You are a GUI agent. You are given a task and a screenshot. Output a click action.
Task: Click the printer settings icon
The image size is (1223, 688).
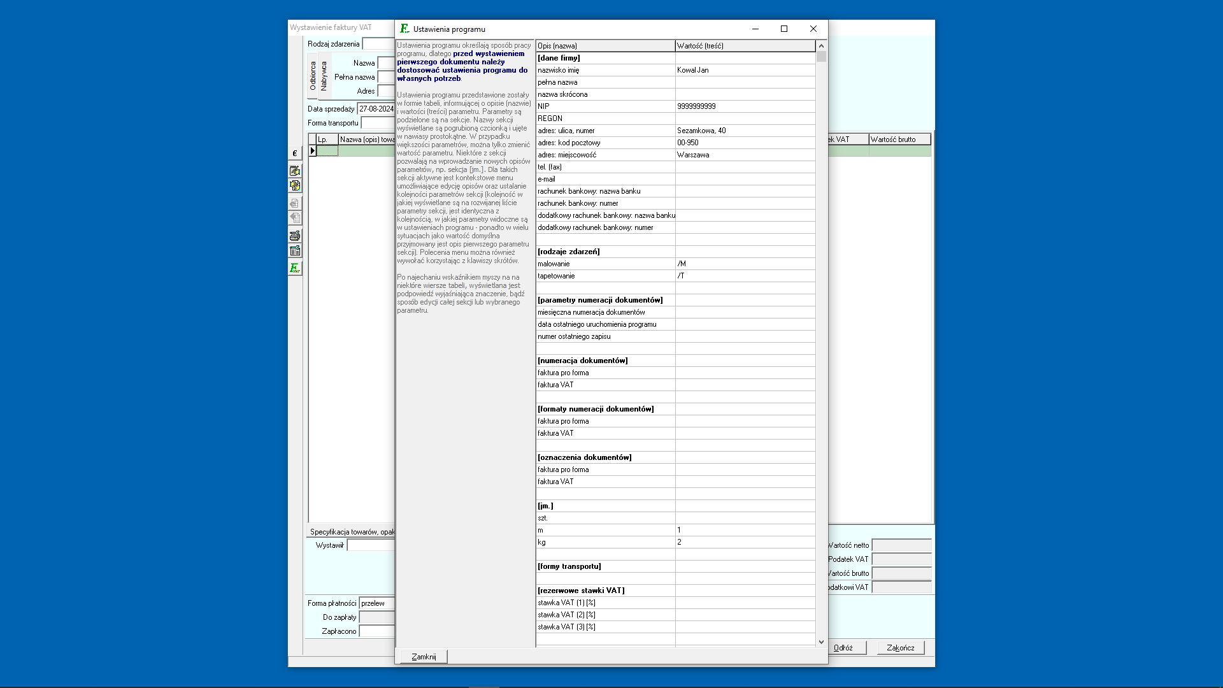click(294, 236)
